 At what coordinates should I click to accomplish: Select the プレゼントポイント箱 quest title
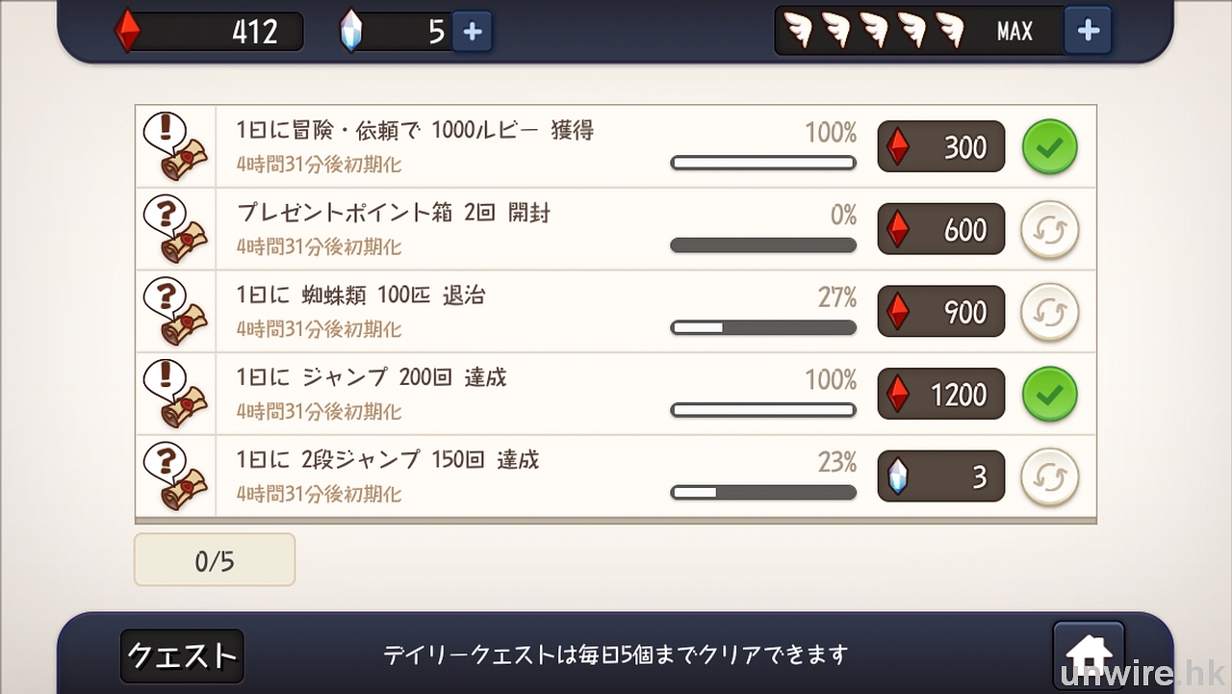pyautogui.click(x=394, y=213)
